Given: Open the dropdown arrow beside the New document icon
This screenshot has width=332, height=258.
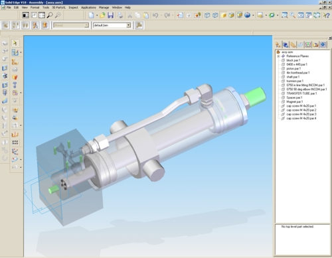Looking at the screenshot, I should tap(97, 15).
